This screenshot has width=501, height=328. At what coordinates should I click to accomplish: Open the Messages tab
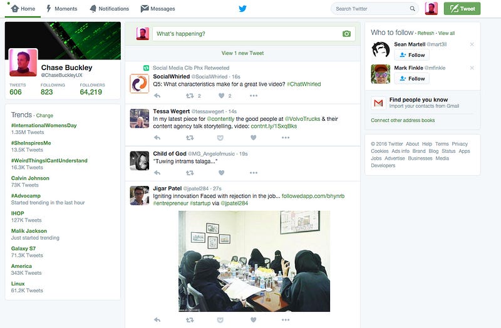coord(158,9)
